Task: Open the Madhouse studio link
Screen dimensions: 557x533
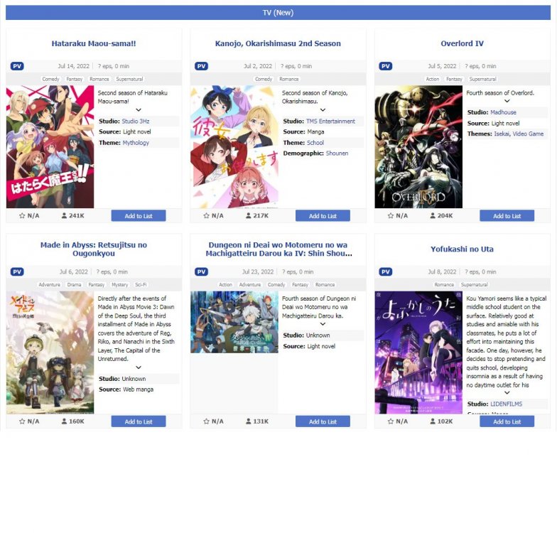Action: point(503,112)
